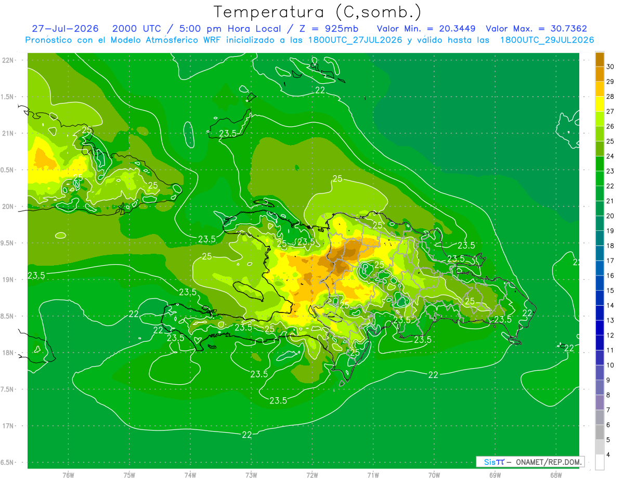Click the "70W" longitude axis label

(434, 475)
